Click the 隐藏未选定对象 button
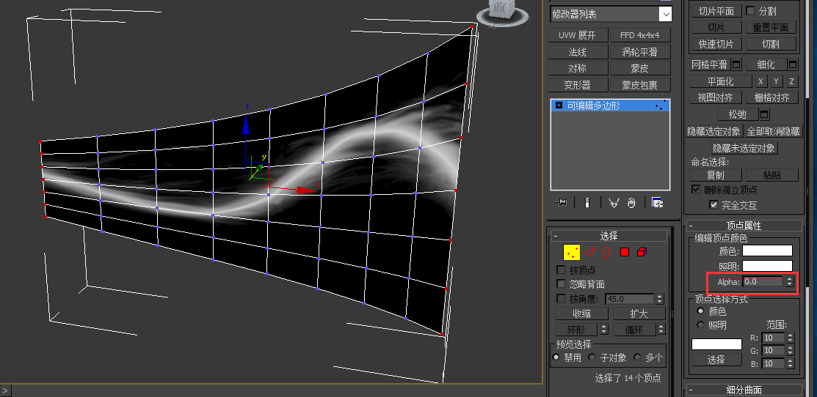 [x=744, y=148]
